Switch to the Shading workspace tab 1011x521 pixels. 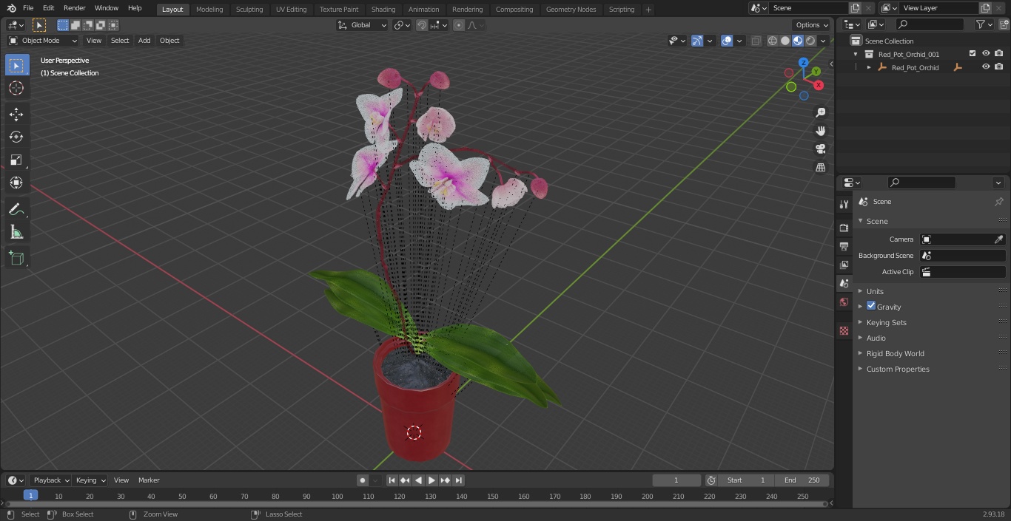383,9
